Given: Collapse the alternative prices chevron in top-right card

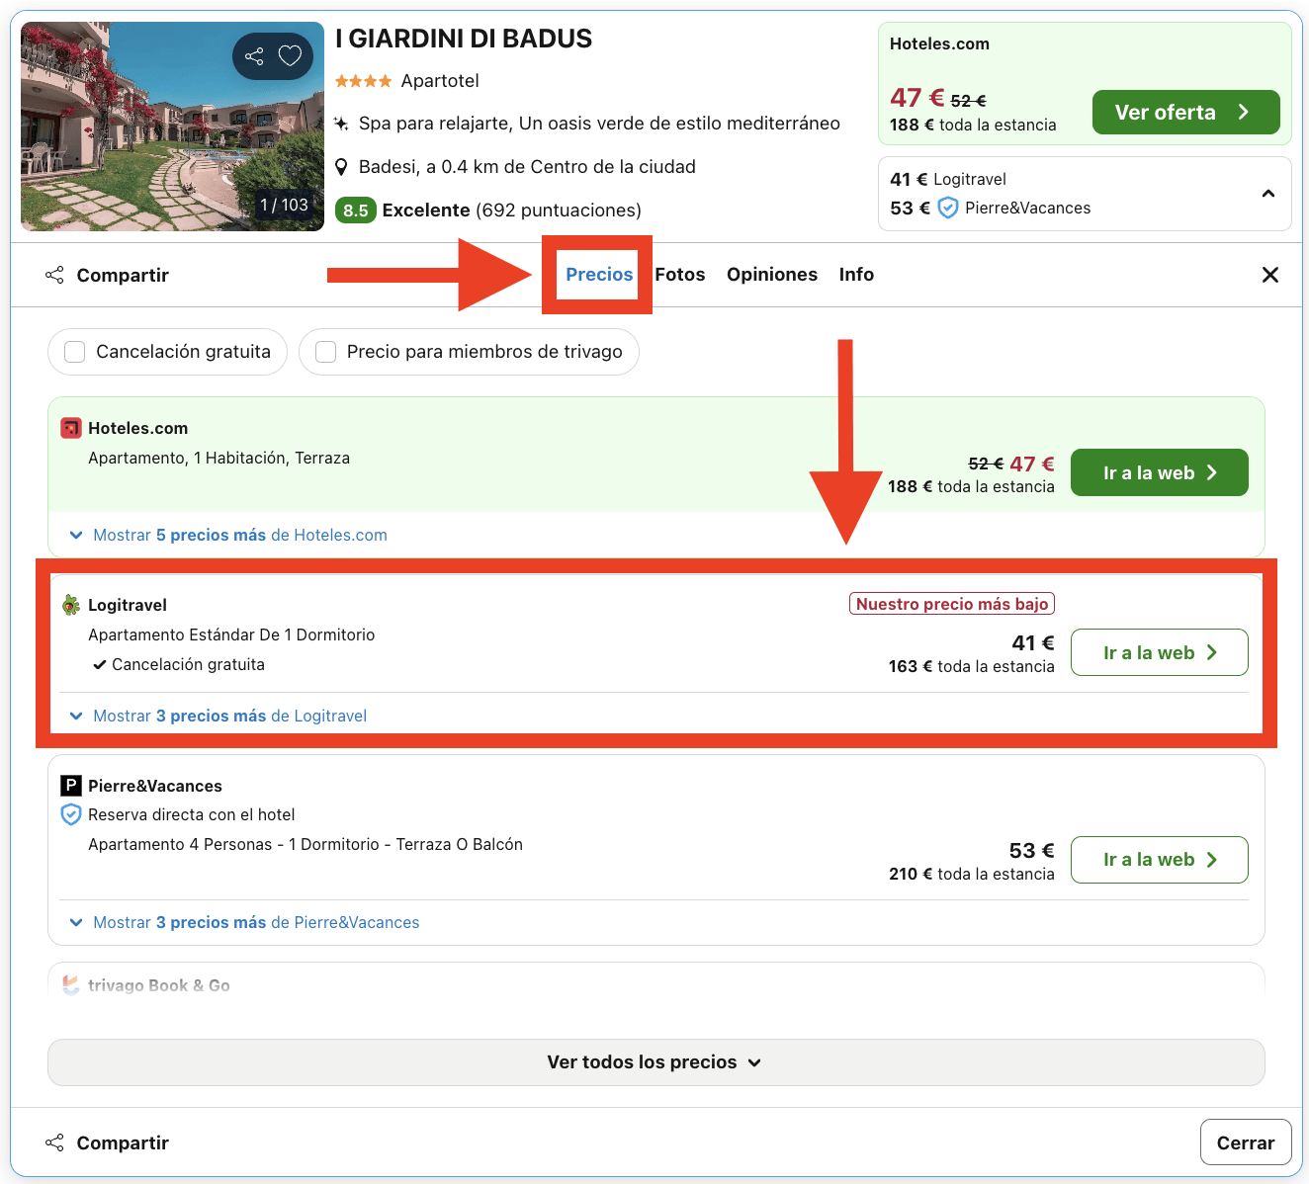Looking at the screenshot, I should (x=1268, y=194).
